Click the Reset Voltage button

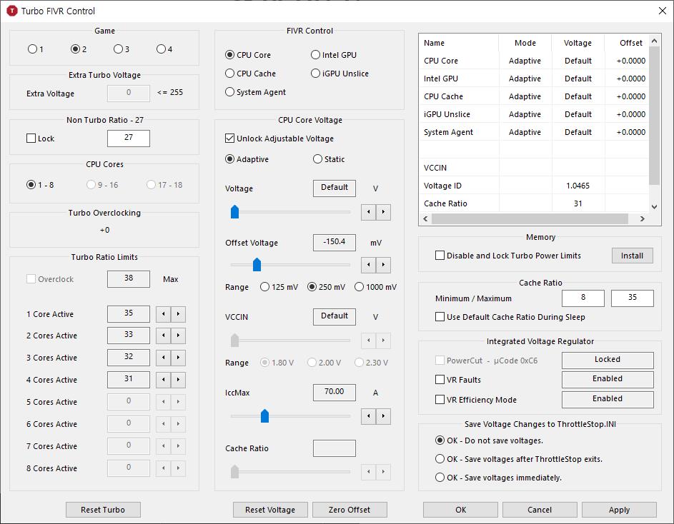coord(270,510)
